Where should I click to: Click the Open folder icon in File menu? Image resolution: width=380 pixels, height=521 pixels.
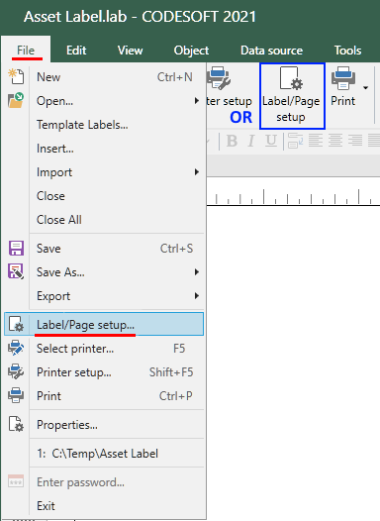[16, 100]
